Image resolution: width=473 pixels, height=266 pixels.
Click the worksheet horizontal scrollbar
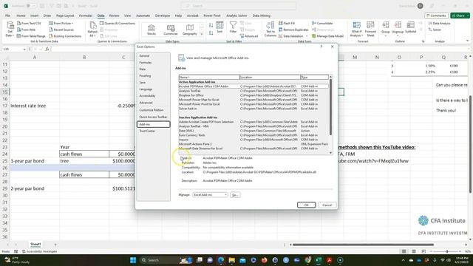point(363,245)
